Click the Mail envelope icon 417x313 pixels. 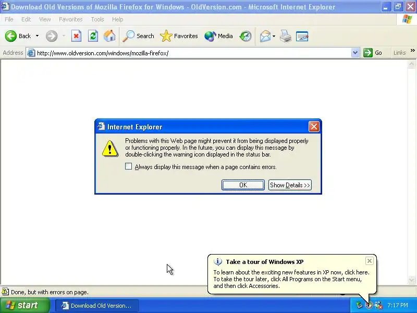point(265,36)
